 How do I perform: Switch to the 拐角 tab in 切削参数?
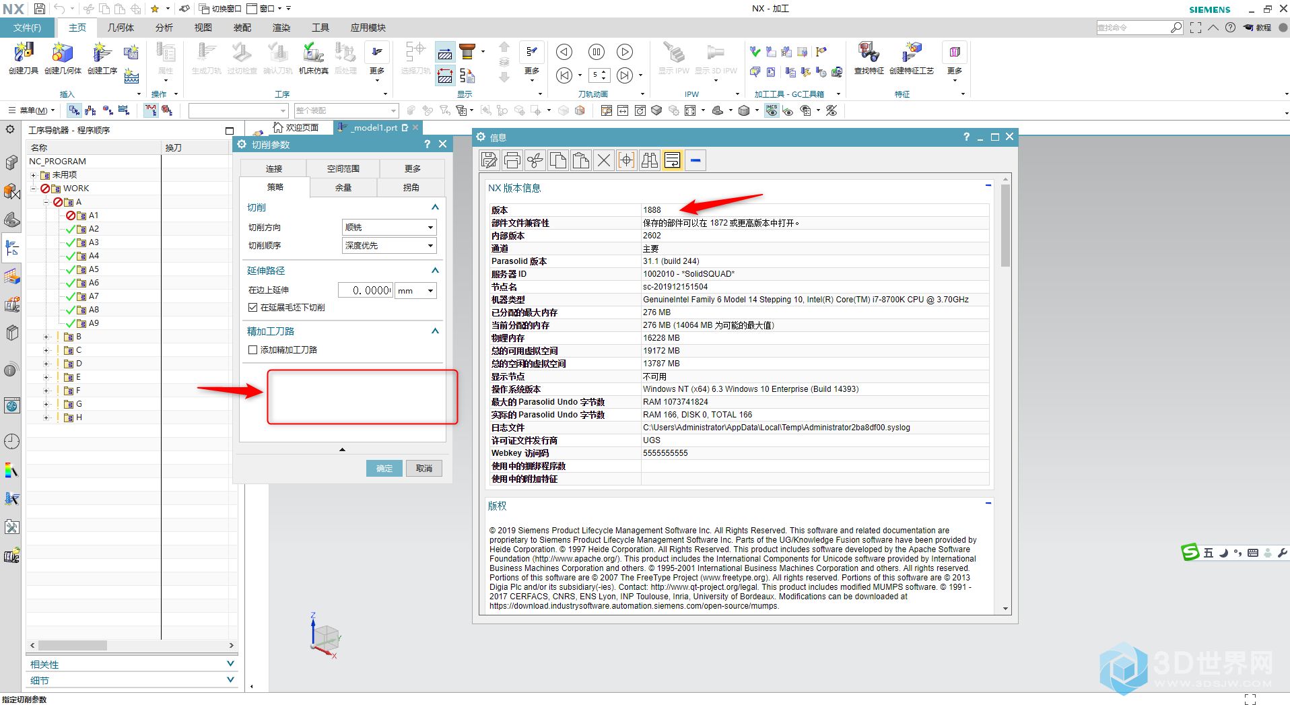click(411, 188)
